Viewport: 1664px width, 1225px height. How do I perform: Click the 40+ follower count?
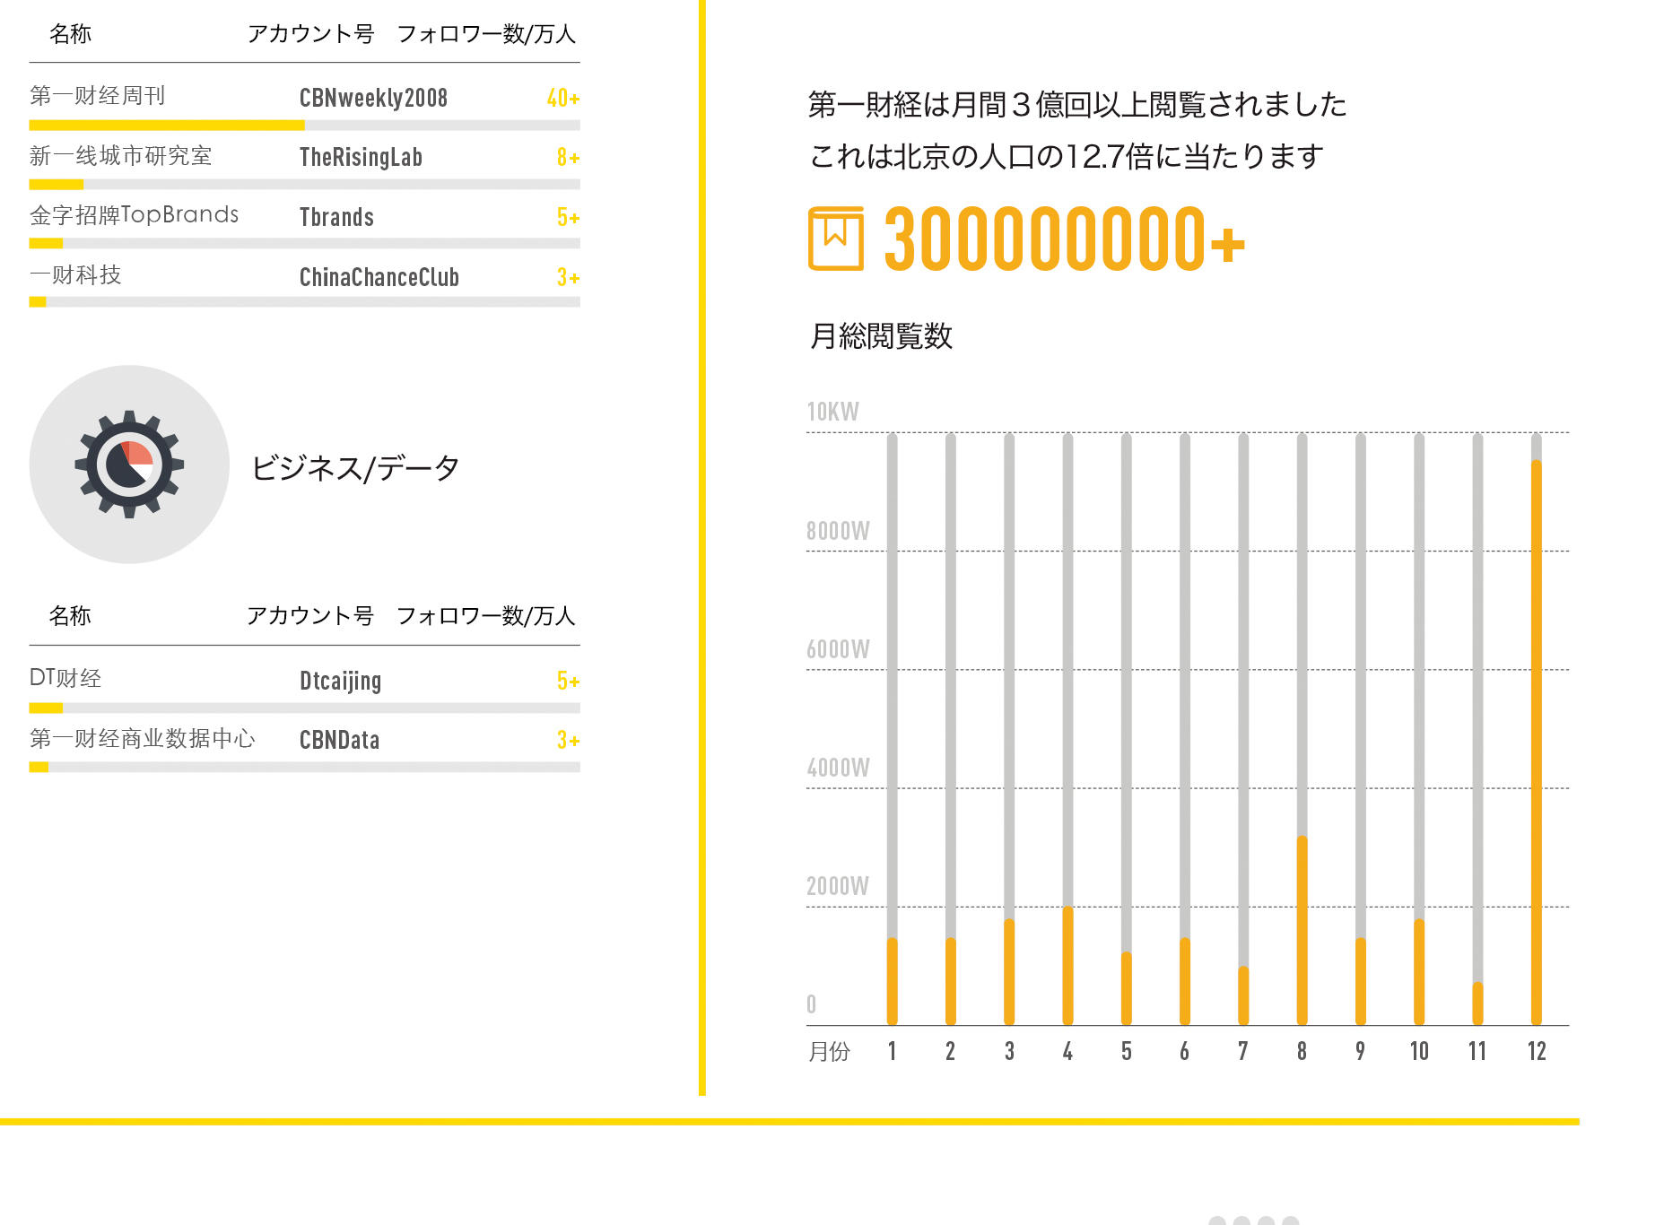pos(563,98)
